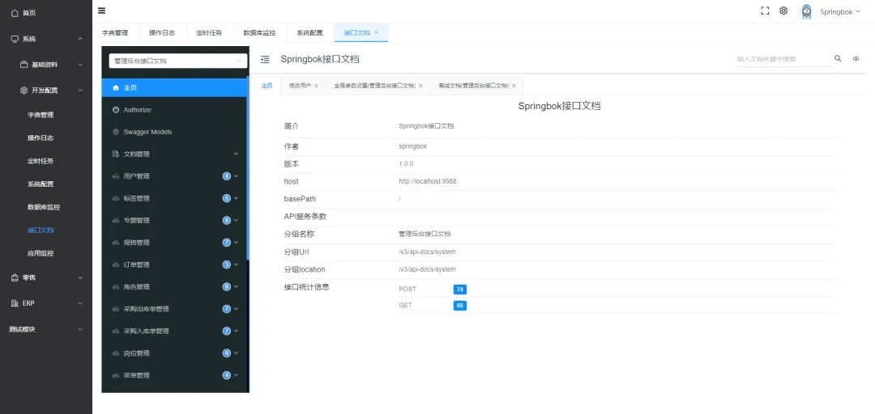Image resolution: width=875 pixels, height=414 pixels.
Task: Switch to the 数据库监控 top tab
Action: click(259, 33)
